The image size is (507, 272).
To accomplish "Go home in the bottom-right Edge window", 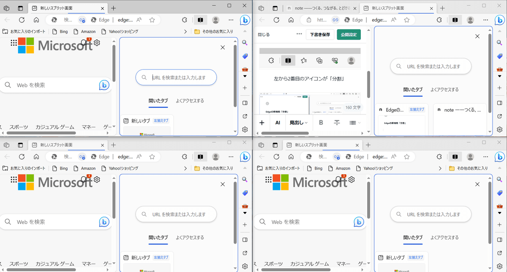I will 291,157.
